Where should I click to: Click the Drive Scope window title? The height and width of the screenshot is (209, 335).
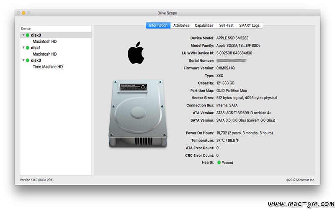[167, 13]
